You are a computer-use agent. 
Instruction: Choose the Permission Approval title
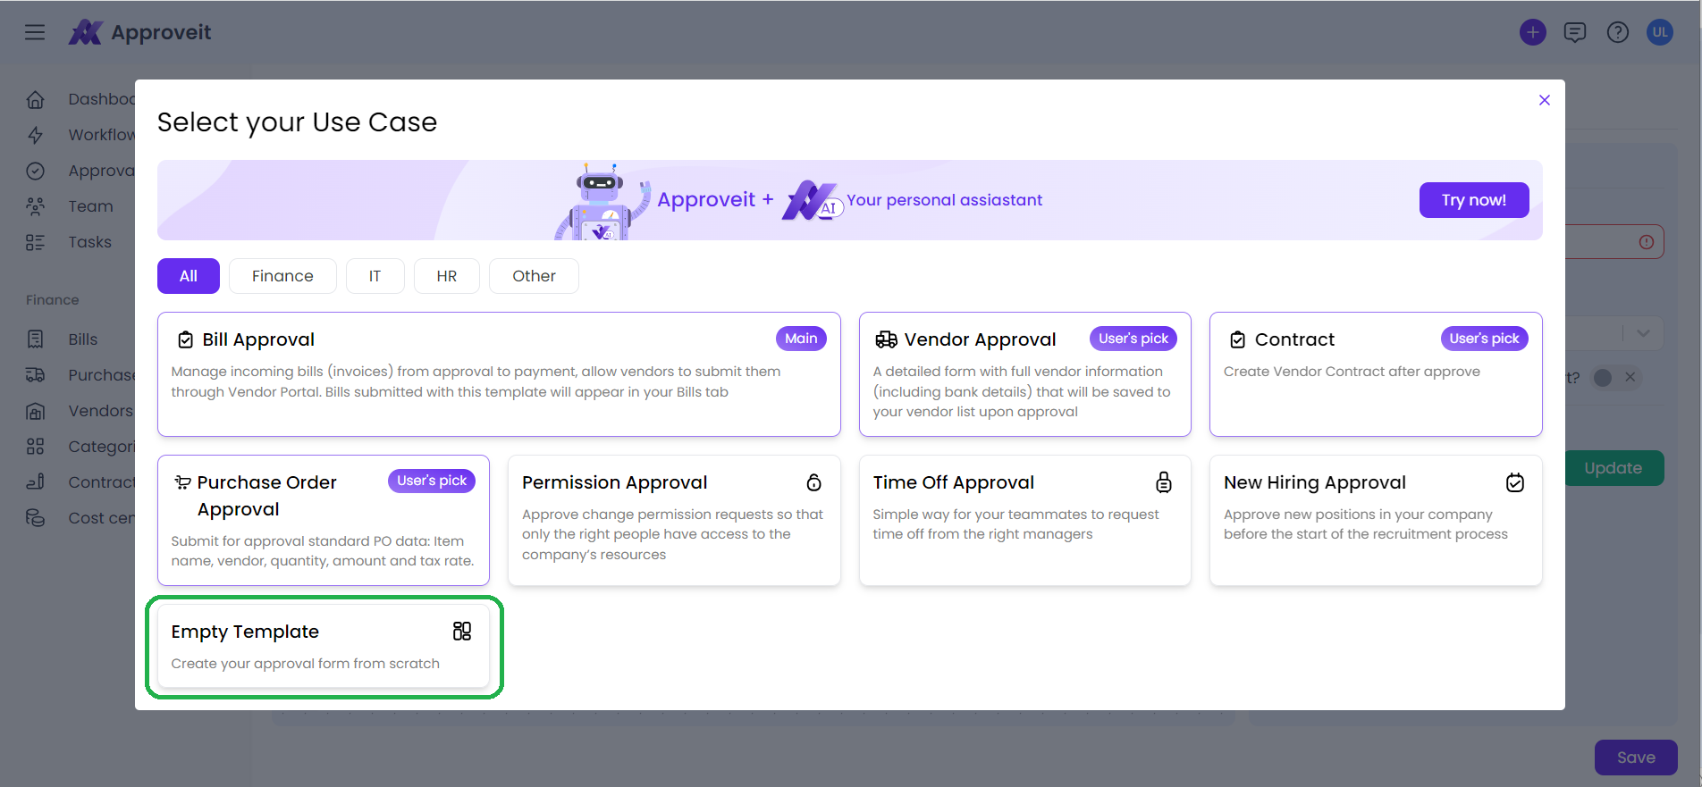coord(615,482)
